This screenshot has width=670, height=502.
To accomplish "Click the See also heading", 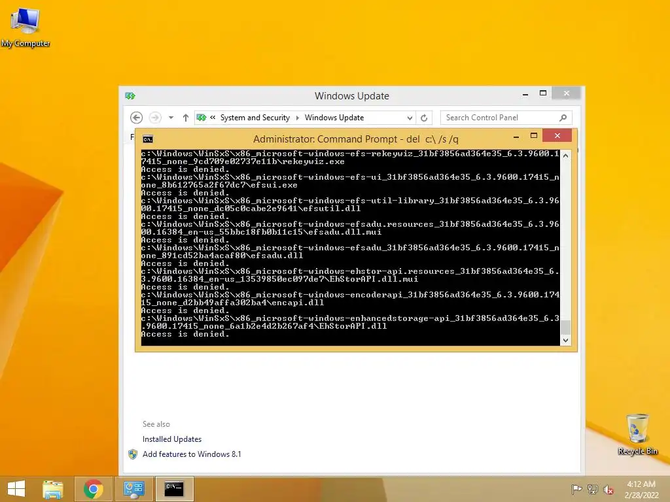I will pos(156,424).
